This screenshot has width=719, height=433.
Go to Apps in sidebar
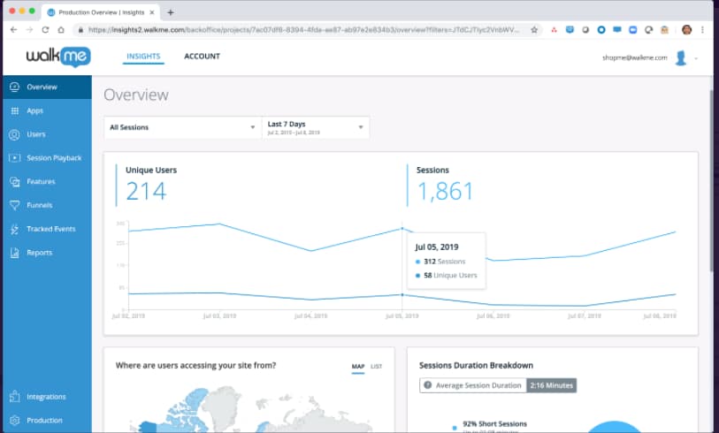[x=34, y=110]
